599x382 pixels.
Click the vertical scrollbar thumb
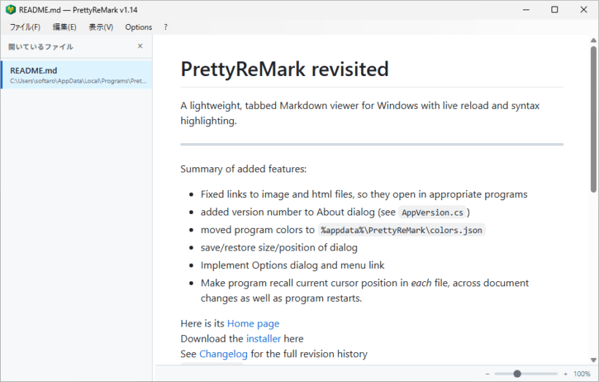(593, 119)
